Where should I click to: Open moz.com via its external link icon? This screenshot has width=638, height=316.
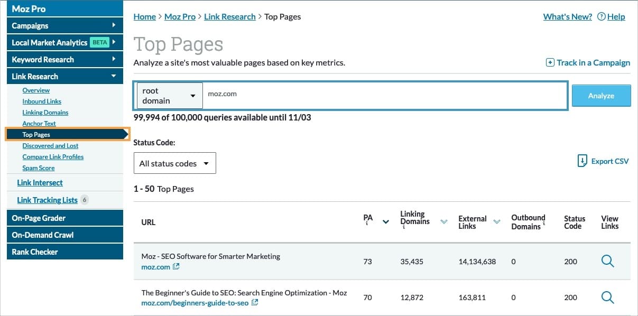[x=176, y=267]
